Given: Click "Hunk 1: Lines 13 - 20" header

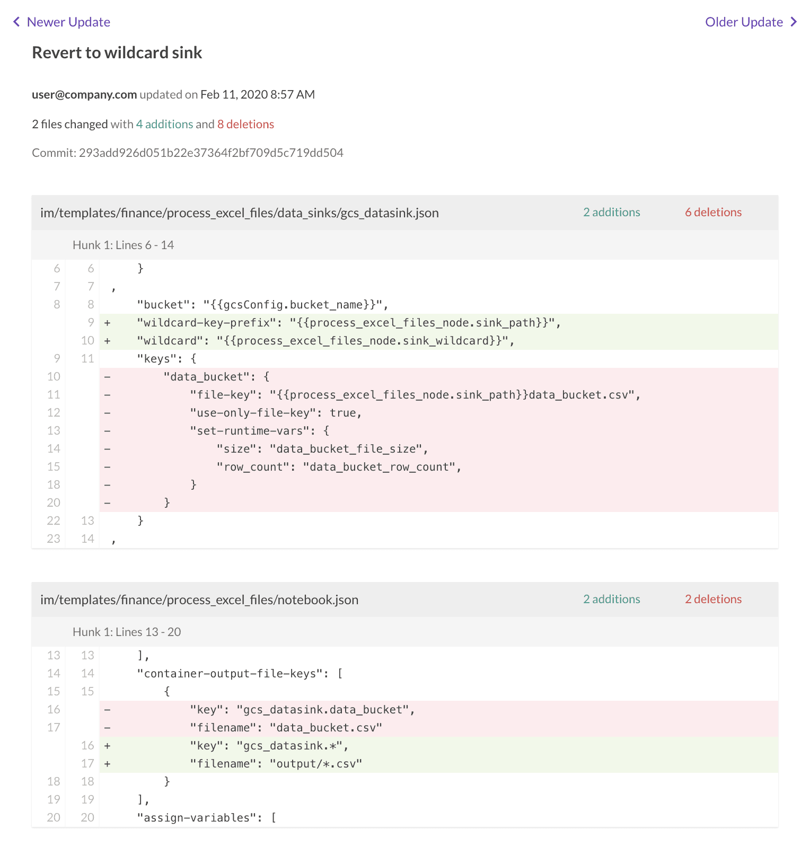Looking at the screenshot, I should point(127,632).
